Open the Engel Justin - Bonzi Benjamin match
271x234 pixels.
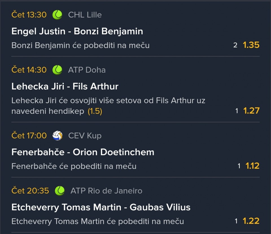click(77, 31)
